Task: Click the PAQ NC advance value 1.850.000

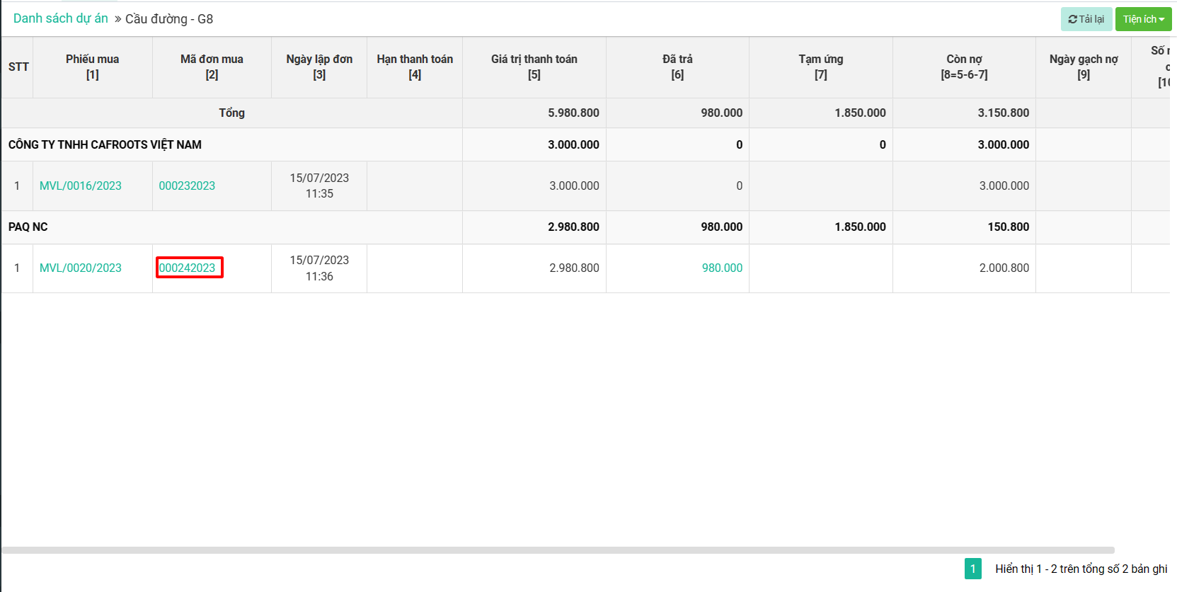Action: click(x=860, y=227)
